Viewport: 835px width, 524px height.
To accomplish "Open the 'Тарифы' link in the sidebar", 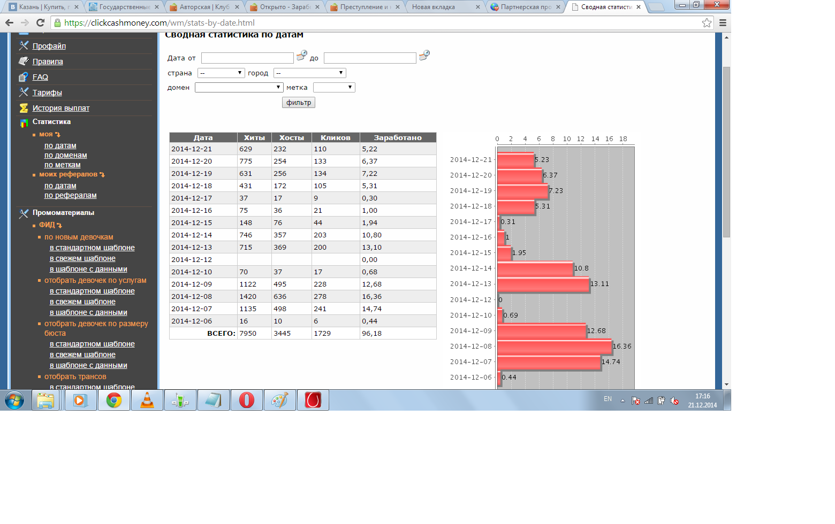I will 47,93.
